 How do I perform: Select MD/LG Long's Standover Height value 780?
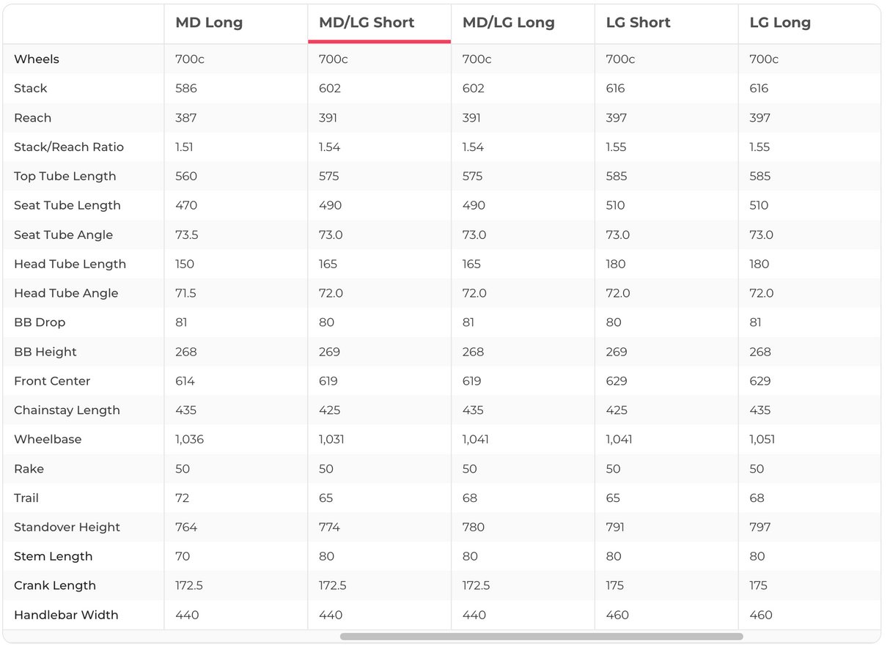[473, 527]
